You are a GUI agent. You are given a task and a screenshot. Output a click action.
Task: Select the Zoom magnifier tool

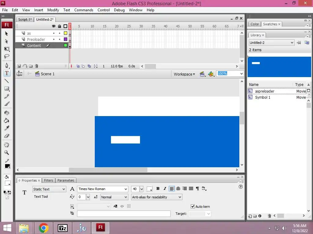tap(7, 153)
